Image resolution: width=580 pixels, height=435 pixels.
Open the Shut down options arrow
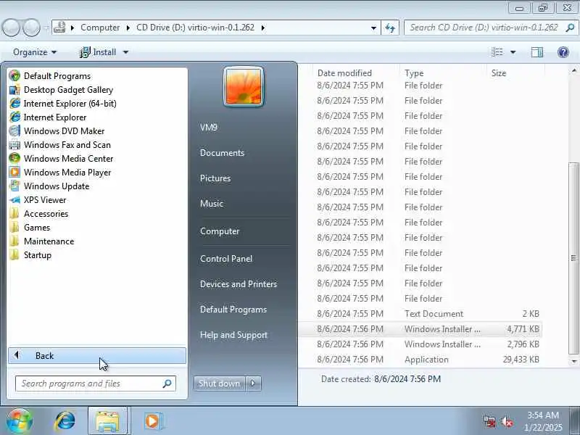pos(253,384)
